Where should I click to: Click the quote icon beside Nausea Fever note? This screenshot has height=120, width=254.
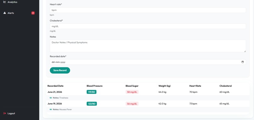(x=51, y=109)
